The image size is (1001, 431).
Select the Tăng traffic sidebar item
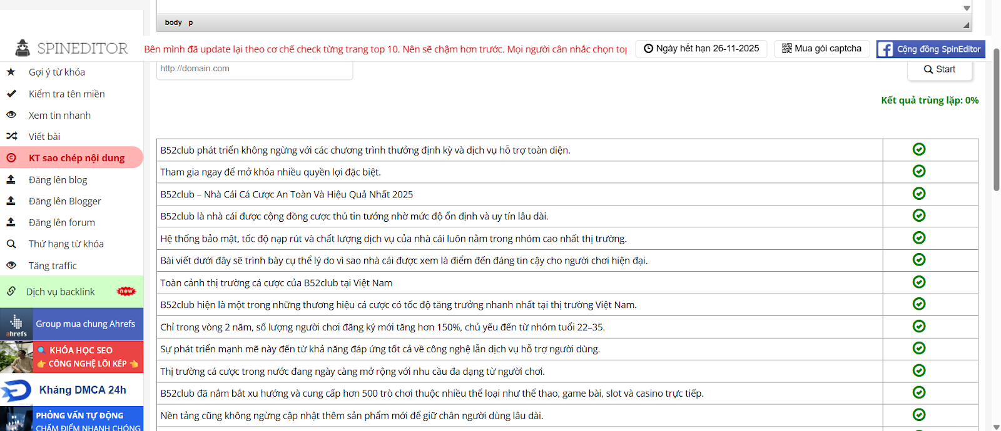click(53, 265)
